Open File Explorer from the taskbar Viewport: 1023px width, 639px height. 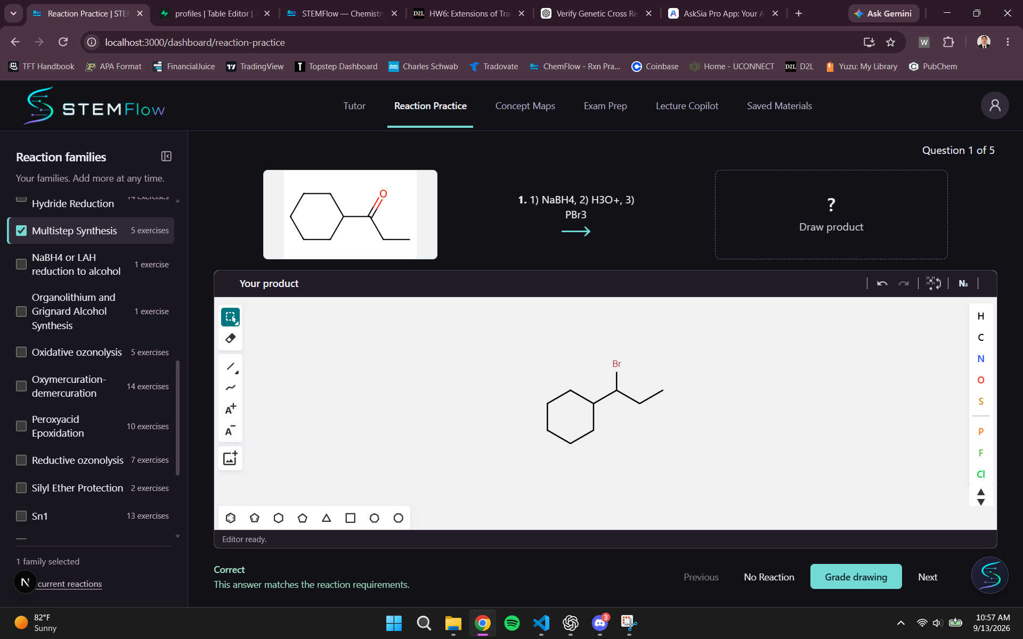click(x=453, y=622)
